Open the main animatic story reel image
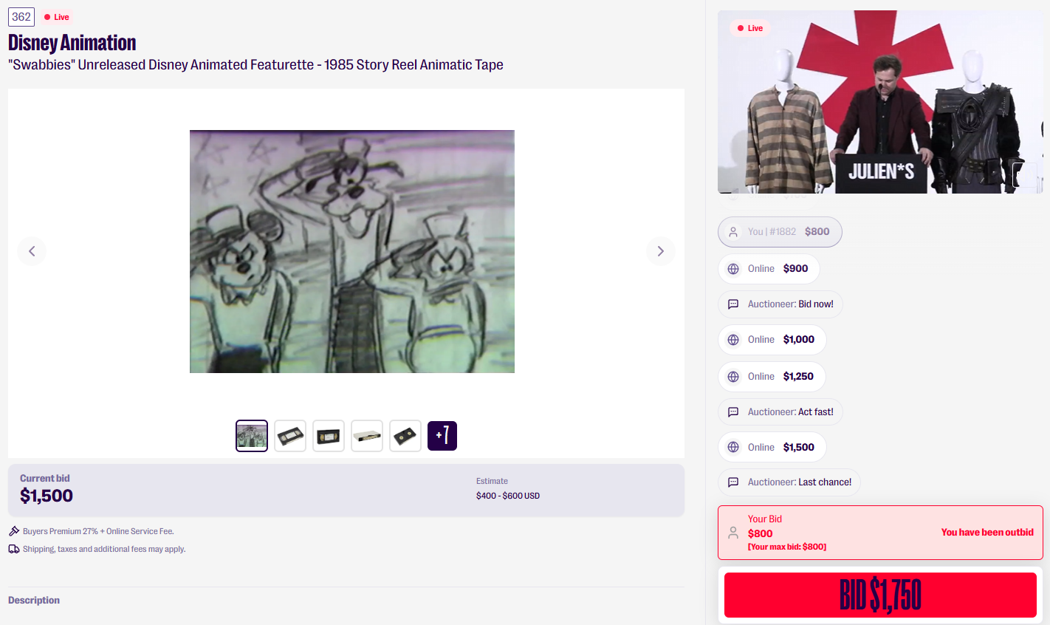 352,252
